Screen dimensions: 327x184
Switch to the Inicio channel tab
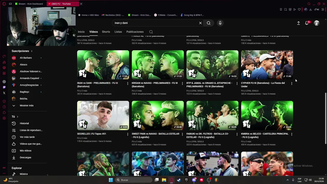(x=81, y=32)
